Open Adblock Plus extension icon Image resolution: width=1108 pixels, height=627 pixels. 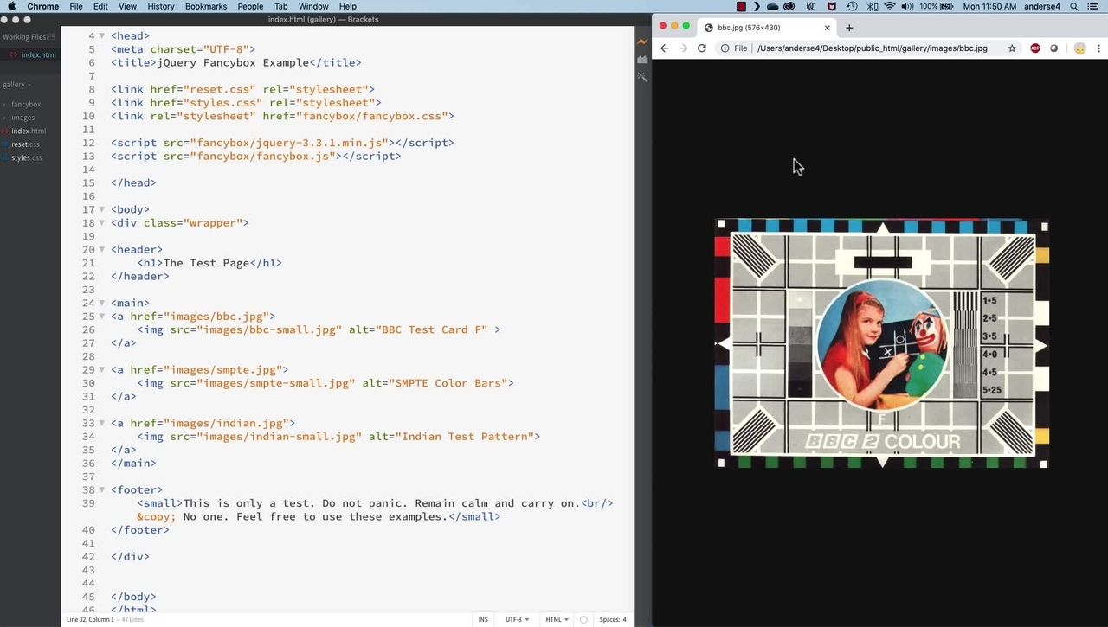[1035, 48]
